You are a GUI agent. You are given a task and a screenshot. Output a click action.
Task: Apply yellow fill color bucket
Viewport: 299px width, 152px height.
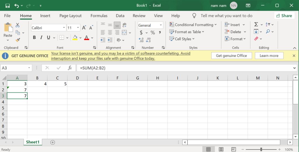(x=75, y=38)
